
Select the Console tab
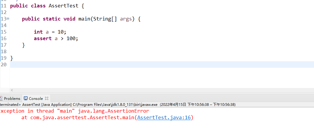click(36, 99)
